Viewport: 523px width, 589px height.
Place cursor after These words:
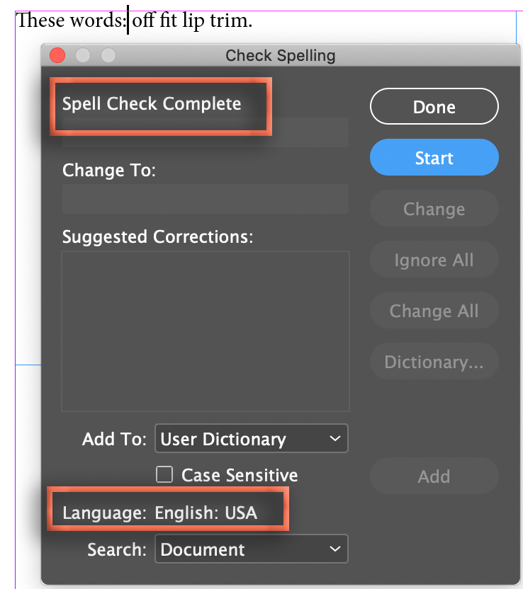point(128,19)
